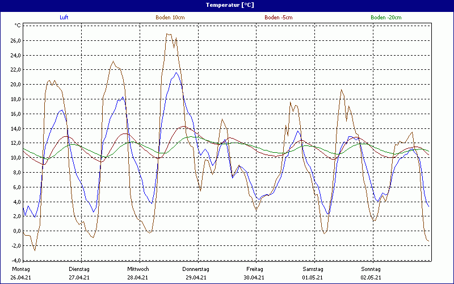Screen dimensions: 454x284
Task: Click the 14,0 y-axis value
Action: [x=15, y=129]
